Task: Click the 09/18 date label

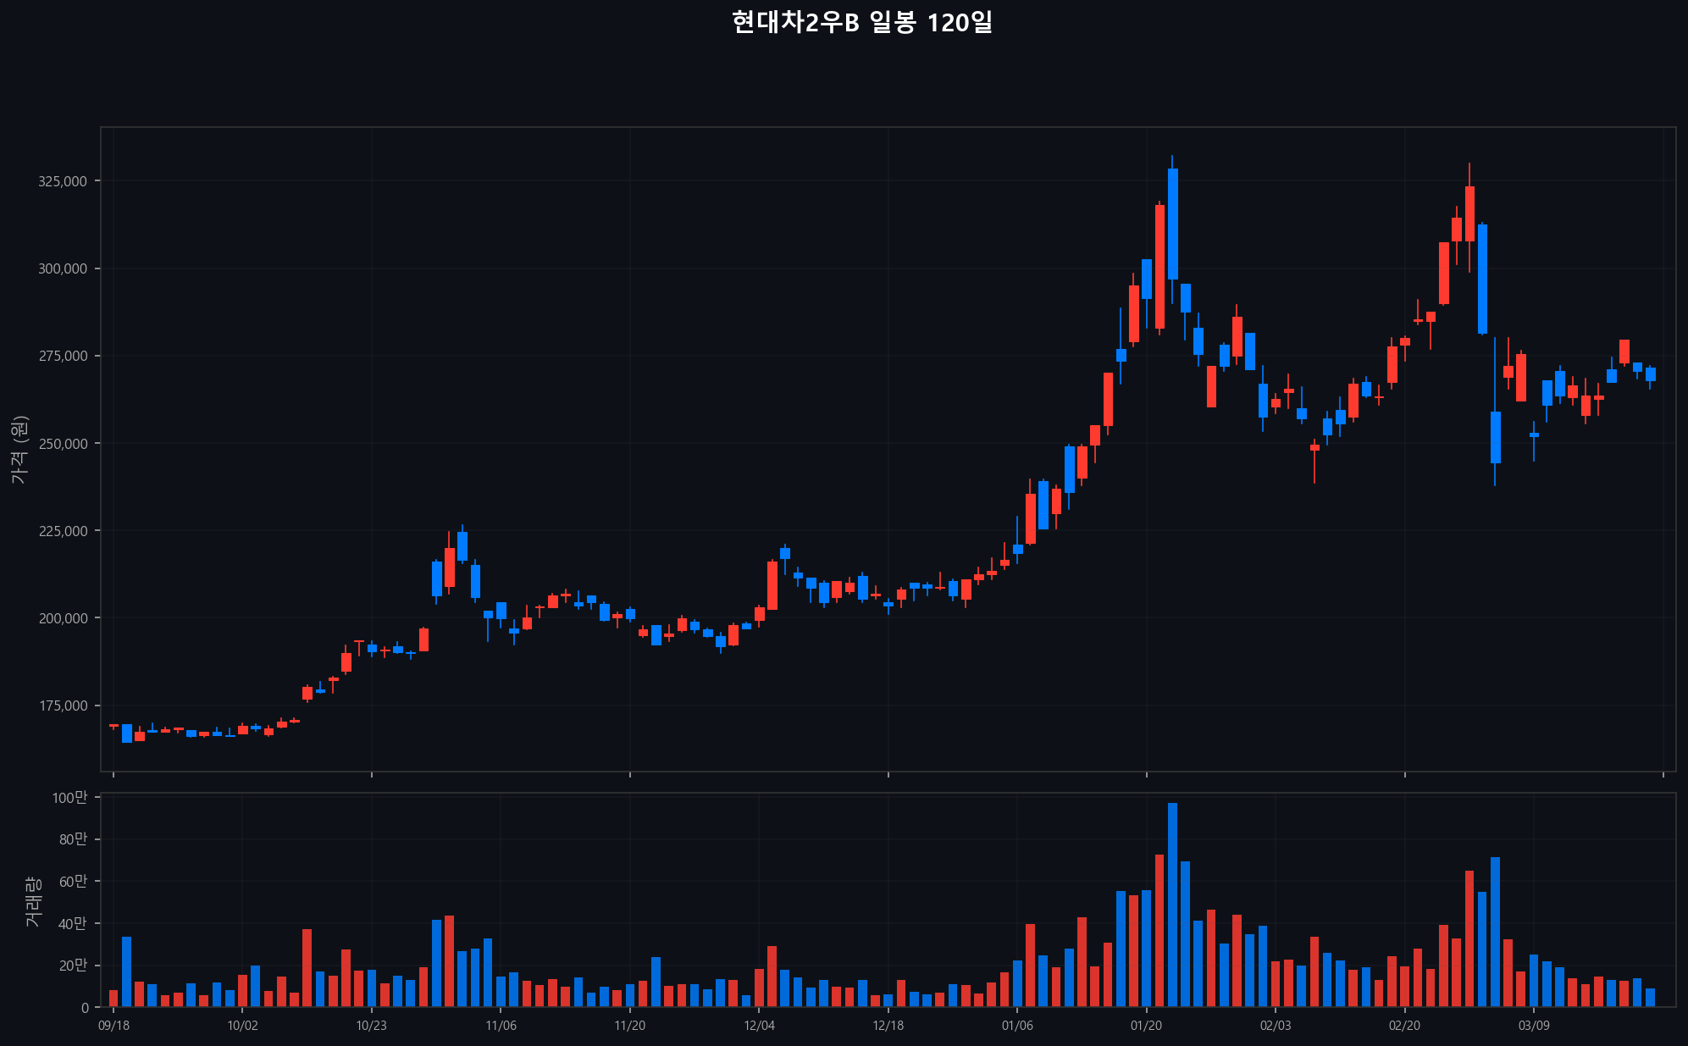Action: click(x=113, y=1026)
